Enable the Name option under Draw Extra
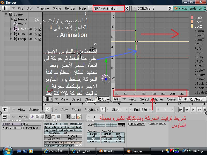This screenshot has height=155, width=207. click(x=119, y=134)
